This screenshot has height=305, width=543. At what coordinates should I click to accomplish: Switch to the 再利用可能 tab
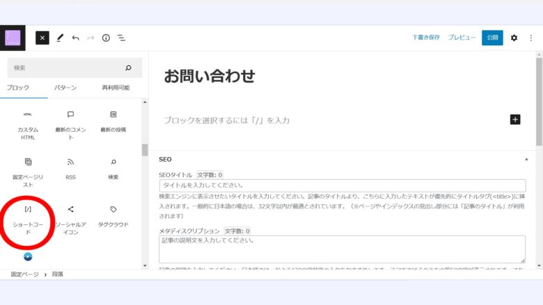click(116, 88)
